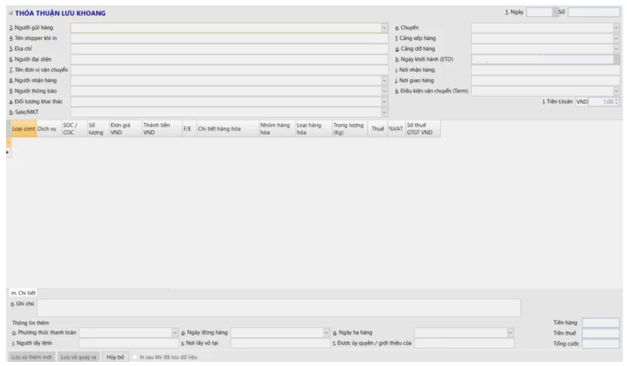Screen dimensions: 627x366
Task: Click the Địa chỉ address input
Action: [229, 49]
